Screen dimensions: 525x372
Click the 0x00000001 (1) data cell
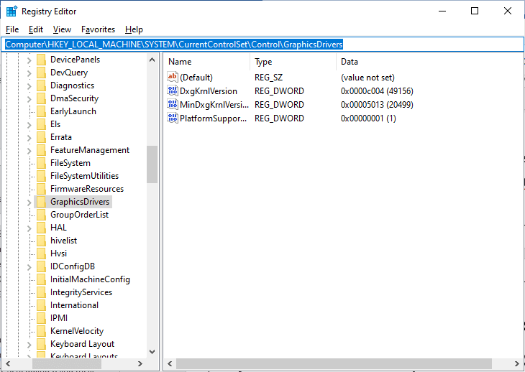pyautogui.click(x=368, y=118)
